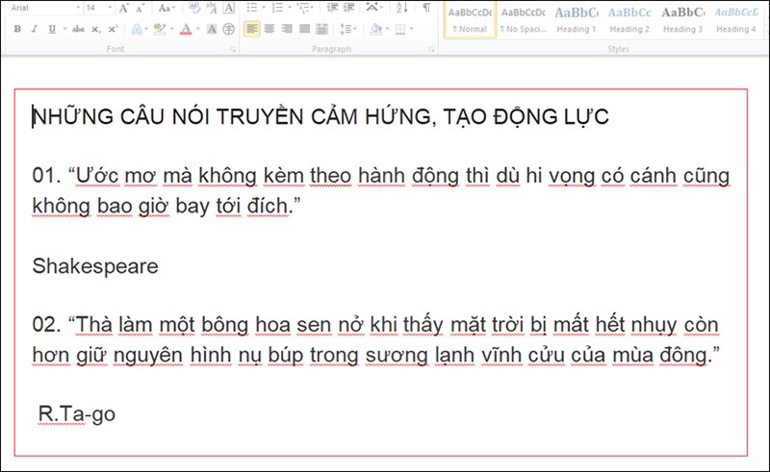Toggle Bold formatting
770x472 pixels.
pos(17,29)
